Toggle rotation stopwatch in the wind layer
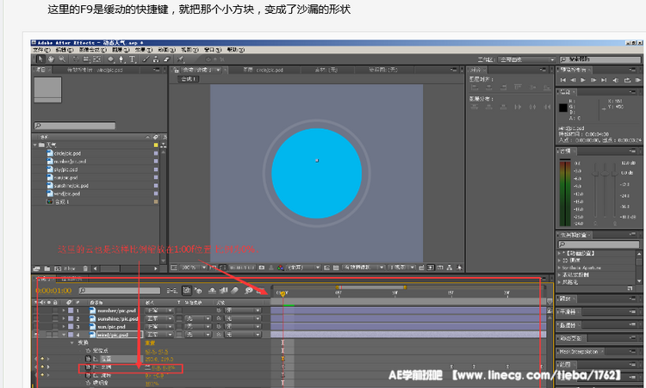 point(88,375)
